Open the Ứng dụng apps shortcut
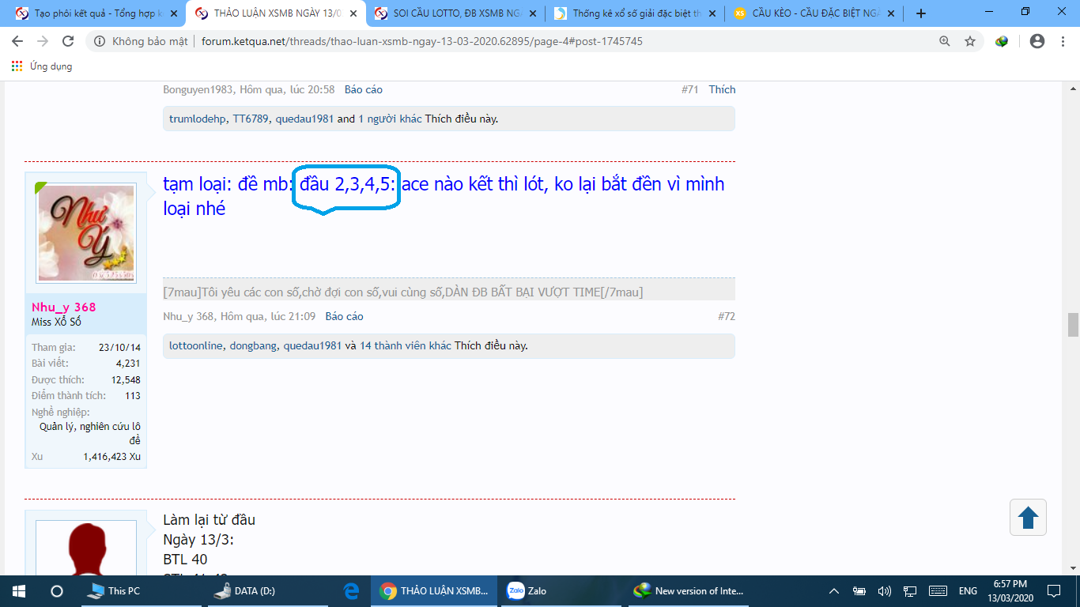The width and height of the screenshot is (1080, 607). pos(42,66)
